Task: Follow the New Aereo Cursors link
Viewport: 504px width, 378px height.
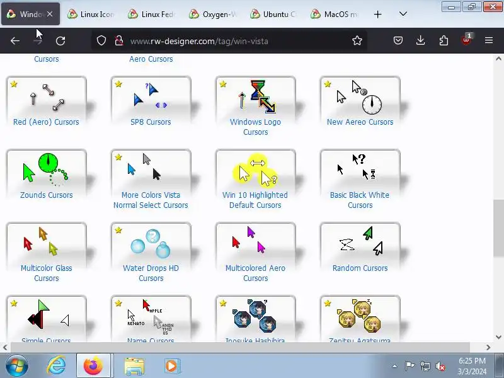Action: click(360, 122)
